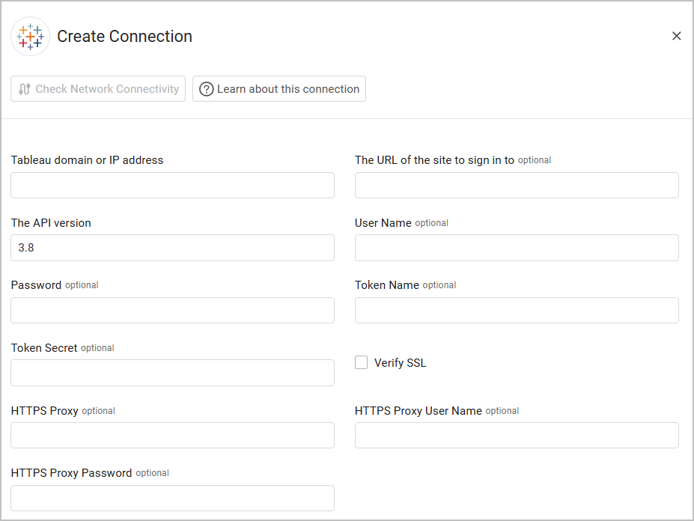Click the HTTPS Proxy User Name field

coord(517,435)
